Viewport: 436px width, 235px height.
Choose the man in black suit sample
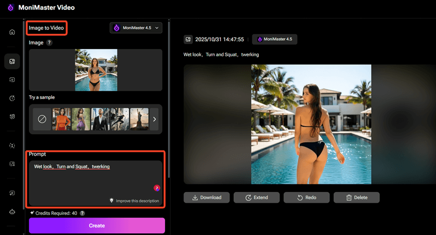(x=100, y=119)
